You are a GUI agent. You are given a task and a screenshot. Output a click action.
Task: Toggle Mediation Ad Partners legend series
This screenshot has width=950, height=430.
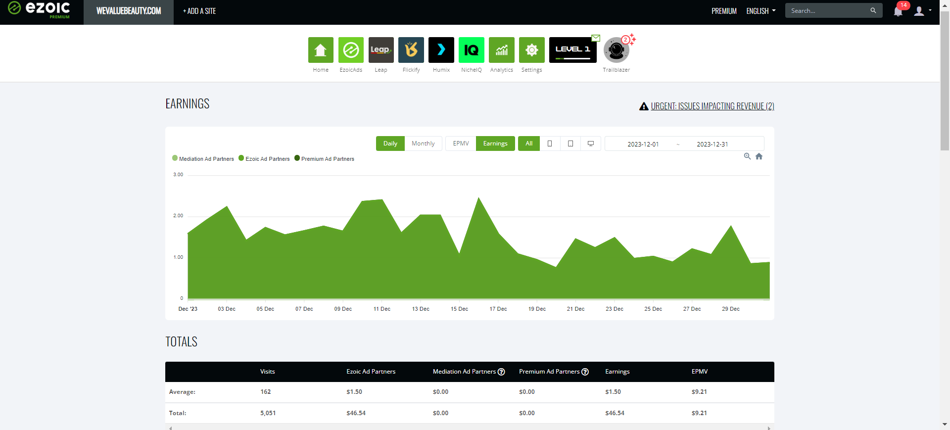[203, 159]
